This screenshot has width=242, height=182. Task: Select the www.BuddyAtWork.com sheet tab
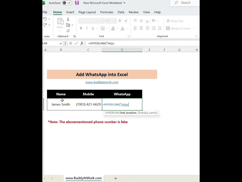coord(84,178)
